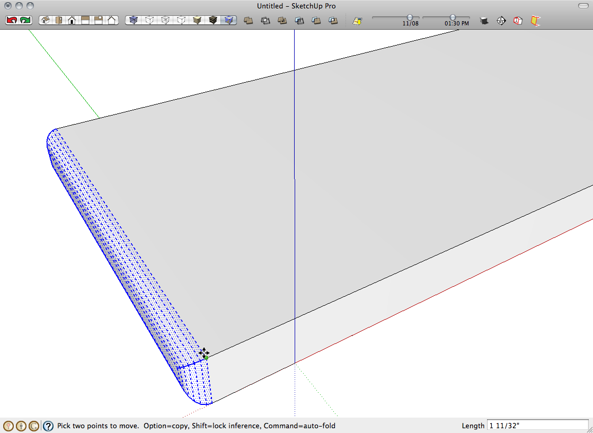The width and height of the screenshot is (593, 433).
Task: Select the tan shaded cube style
Action: pyautogui.click(x=197, y=20)
